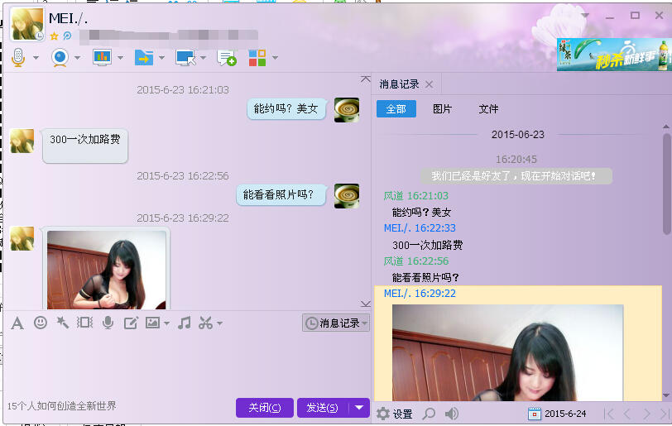Open send-mode options arrow beside 发送
The image size is (672, 426).
(359, 408)
